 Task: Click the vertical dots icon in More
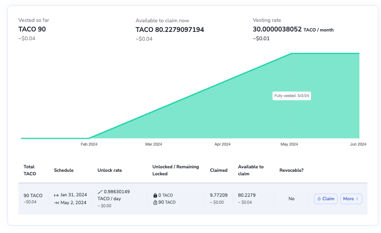357,199
